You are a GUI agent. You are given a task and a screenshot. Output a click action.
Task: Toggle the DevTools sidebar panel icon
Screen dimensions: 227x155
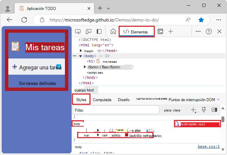pyautogui.click(x=99, y=31)
